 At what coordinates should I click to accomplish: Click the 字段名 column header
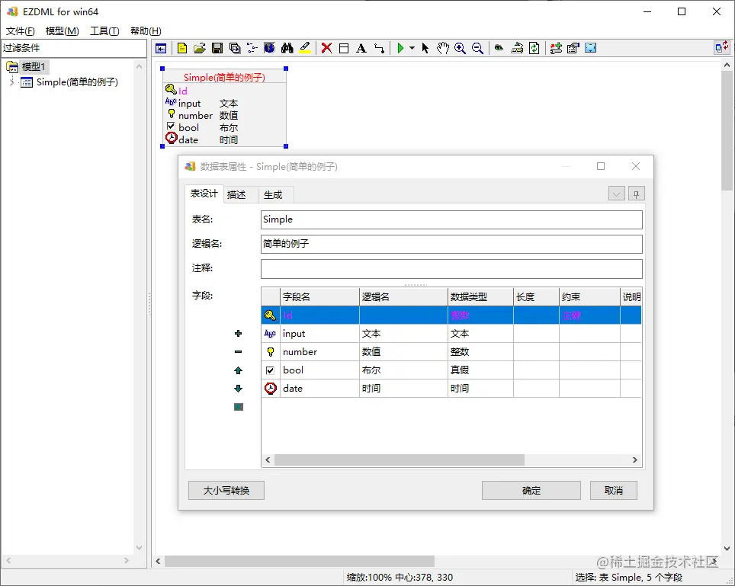click(319, 297)
